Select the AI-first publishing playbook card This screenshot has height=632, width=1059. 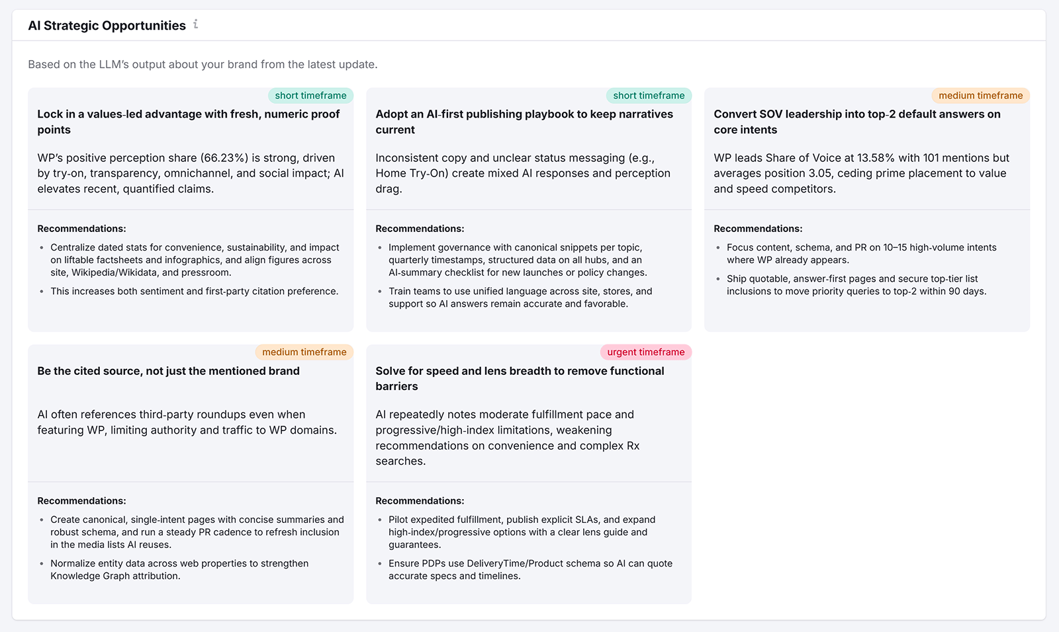[x=524, y=122]
